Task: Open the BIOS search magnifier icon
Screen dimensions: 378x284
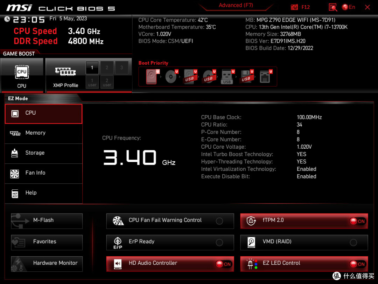Action: point(333,7)
